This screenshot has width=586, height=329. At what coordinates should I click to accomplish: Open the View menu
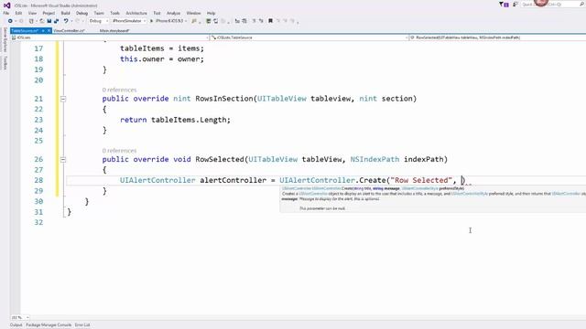coord(33,13)
